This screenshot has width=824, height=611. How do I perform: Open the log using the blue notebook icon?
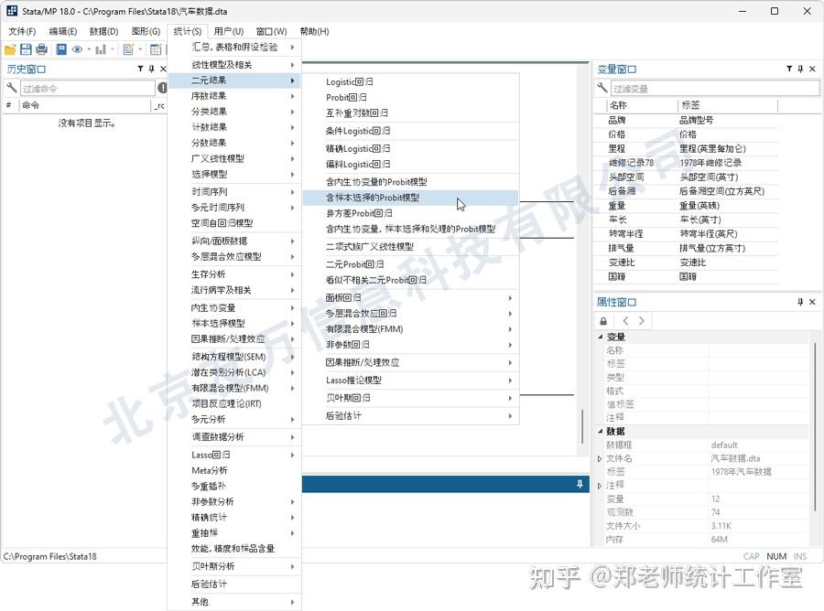[x=61, y=50]
